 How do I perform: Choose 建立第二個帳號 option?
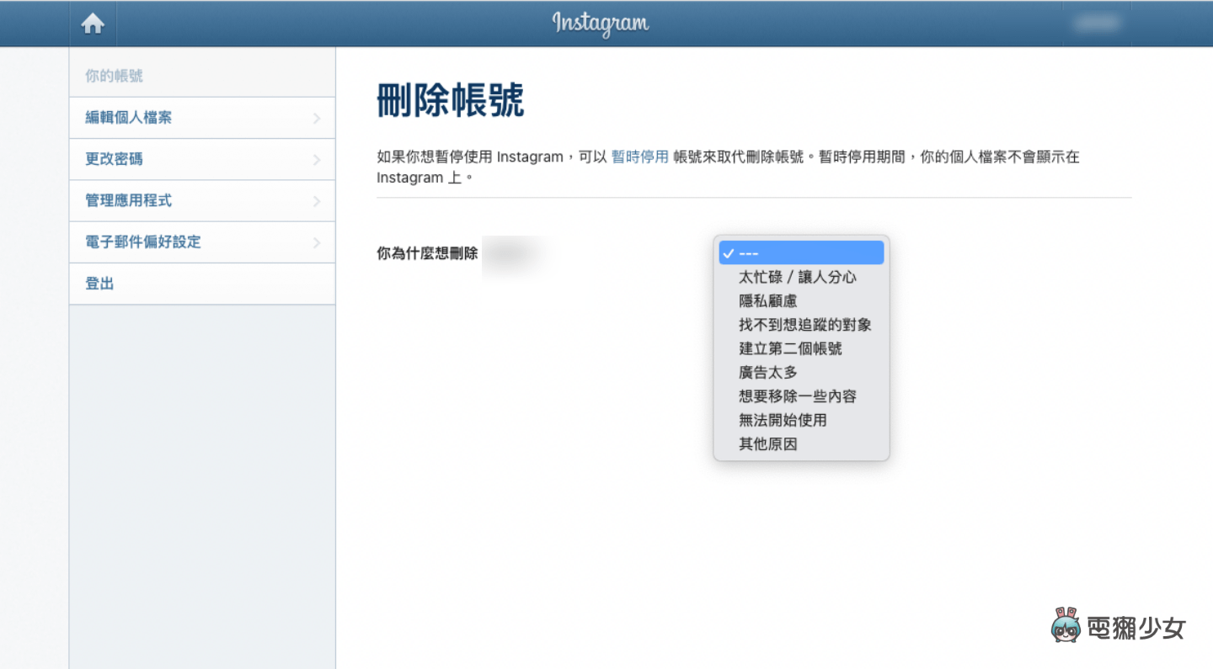click(x=790, y=348)
